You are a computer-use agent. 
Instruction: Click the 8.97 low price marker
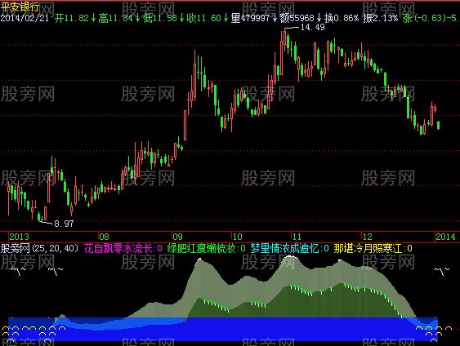tap(64, 224)
